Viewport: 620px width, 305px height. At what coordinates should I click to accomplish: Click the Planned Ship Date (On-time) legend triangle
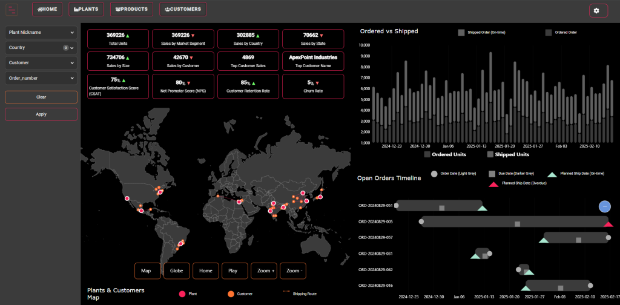(552, 174)
